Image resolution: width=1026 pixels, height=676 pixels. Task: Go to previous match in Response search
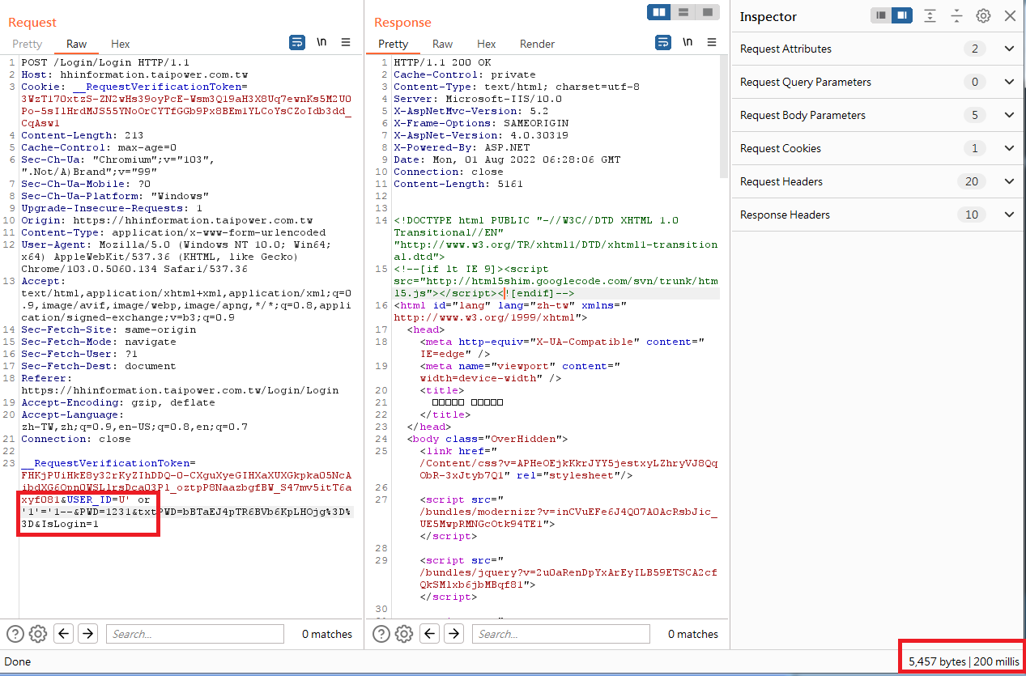tap(430, 634)
